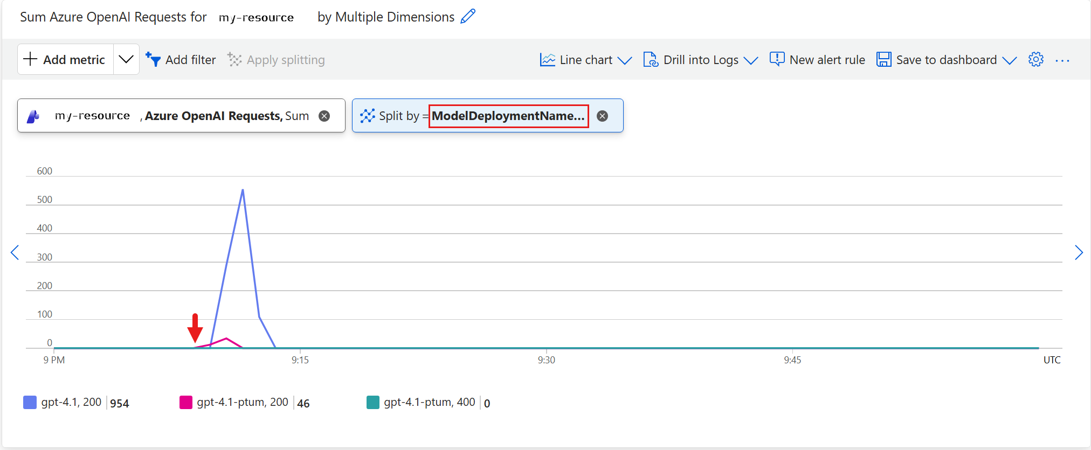Click the Split by splitting icon
This screenshot has height=450, width=1091.
[367, 116]
